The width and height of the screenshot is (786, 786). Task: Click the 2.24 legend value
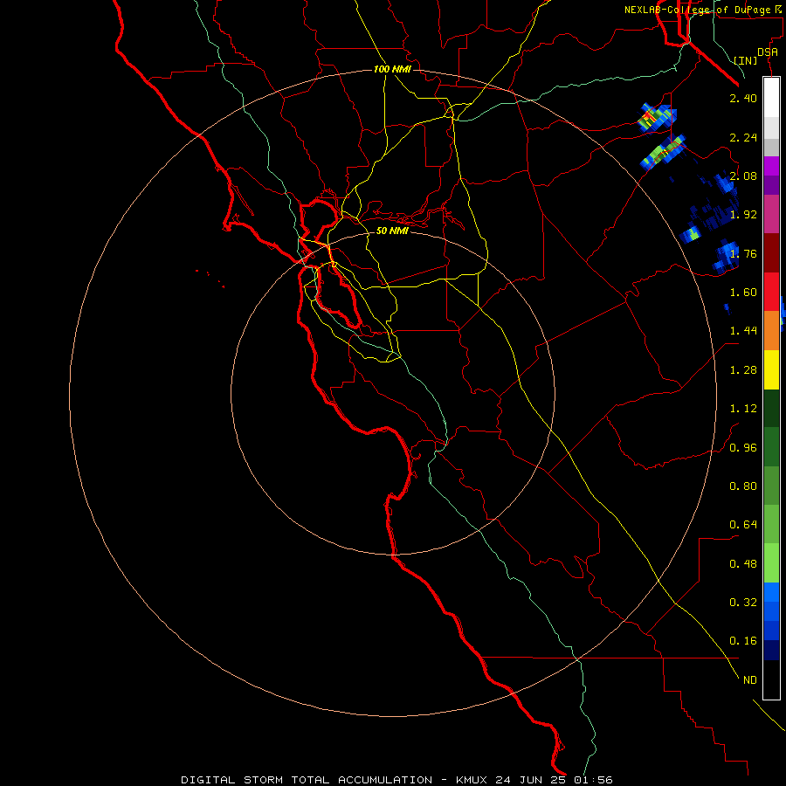743,137
